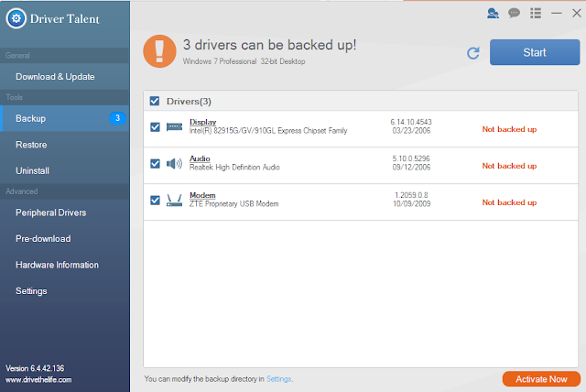Screen dimensions: 586x392
Task: Click Intel(R) 82915G/GV/910GL Express Chipset Family text
Action: click(x=268, y=131)
